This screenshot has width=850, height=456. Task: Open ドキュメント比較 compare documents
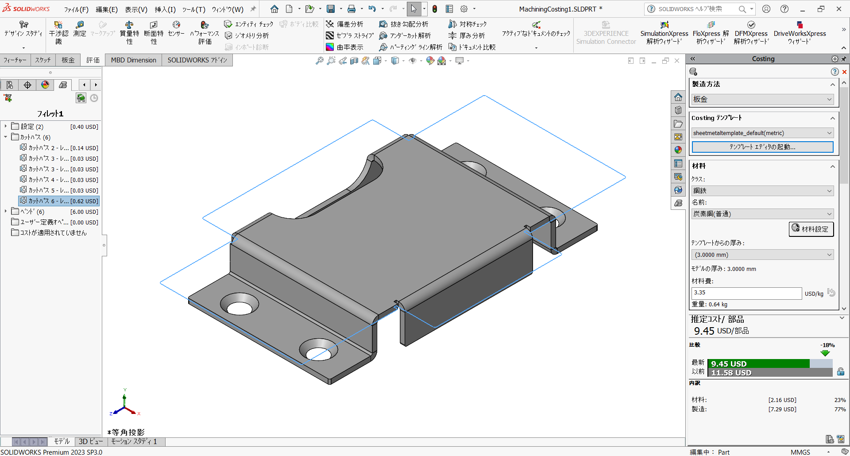pos(472,47)
